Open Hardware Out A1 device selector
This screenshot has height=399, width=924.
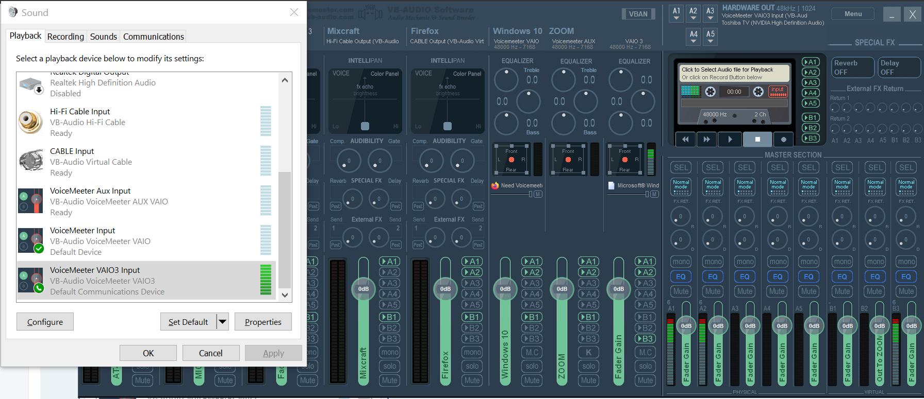click(x=676, y=13)
